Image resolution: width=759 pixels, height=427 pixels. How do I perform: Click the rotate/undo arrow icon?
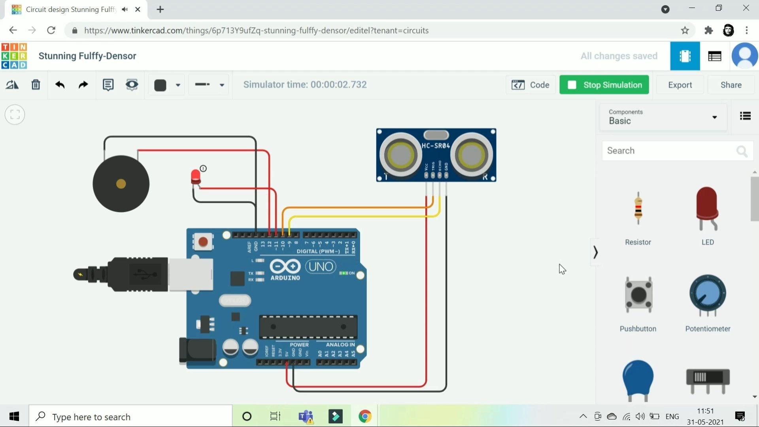pyautogui.click(x=59, y=85)
